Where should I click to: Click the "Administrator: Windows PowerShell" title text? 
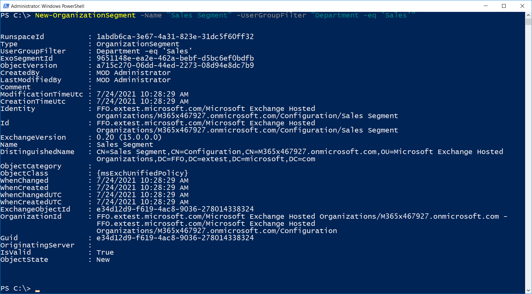click(47, 6)
